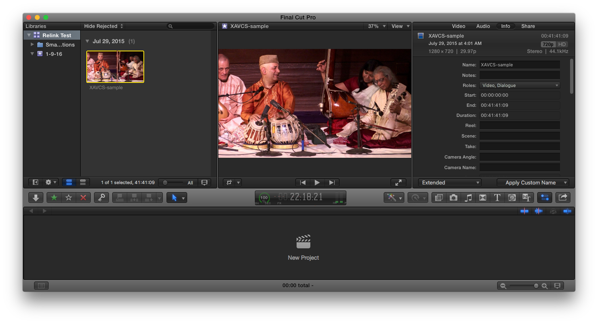Image resolution: width=598 pixels, height=324 pixels.
Task: Toggle clip soloing S button
Action: 553,211
